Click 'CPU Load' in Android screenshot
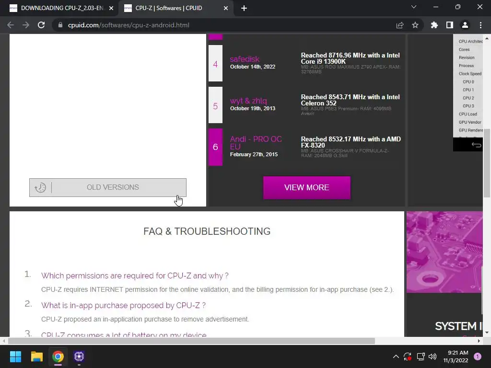 (x=468, y=114)
